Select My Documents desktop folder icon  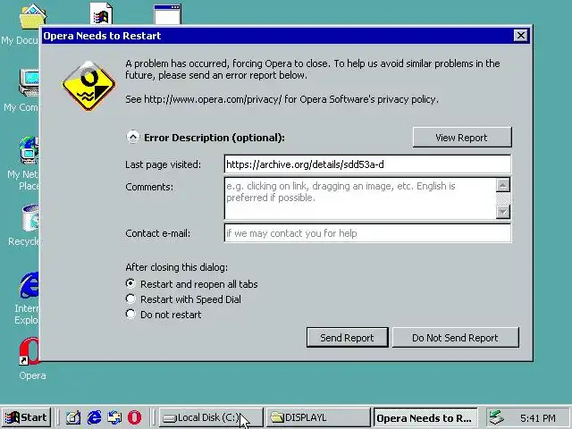click(32, 16)
